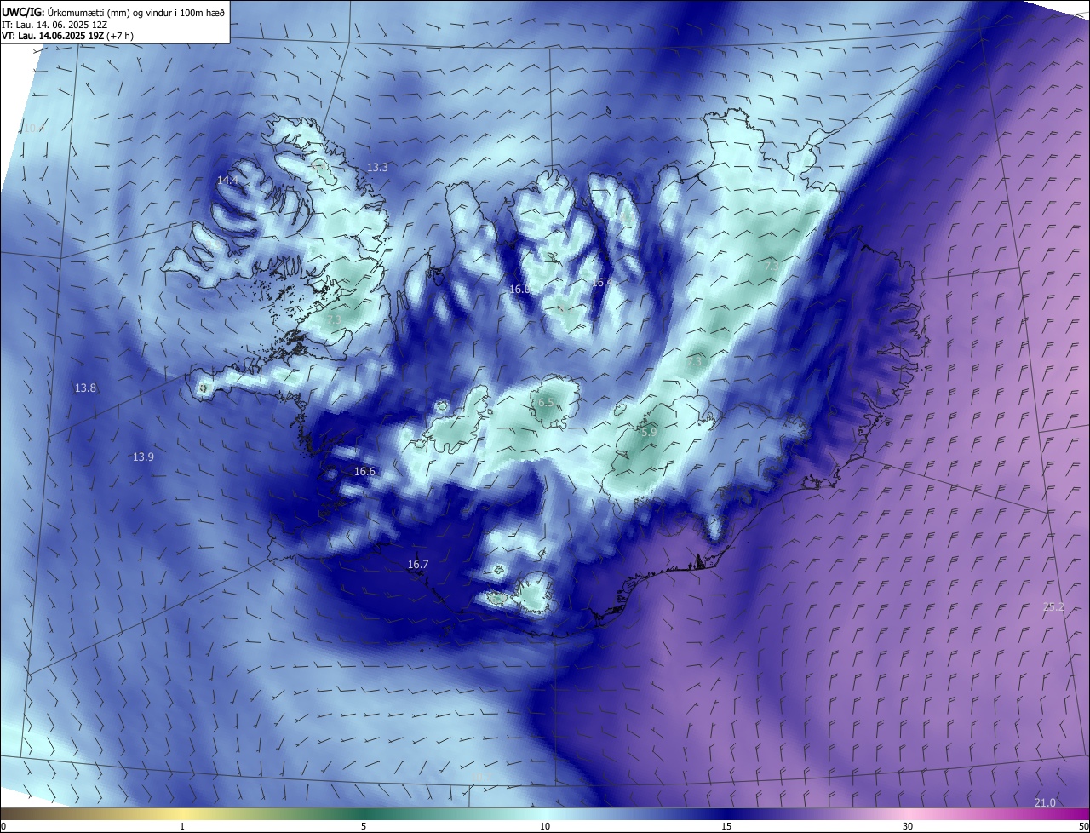Click the 16.6 value label on the map

[364, 472]
